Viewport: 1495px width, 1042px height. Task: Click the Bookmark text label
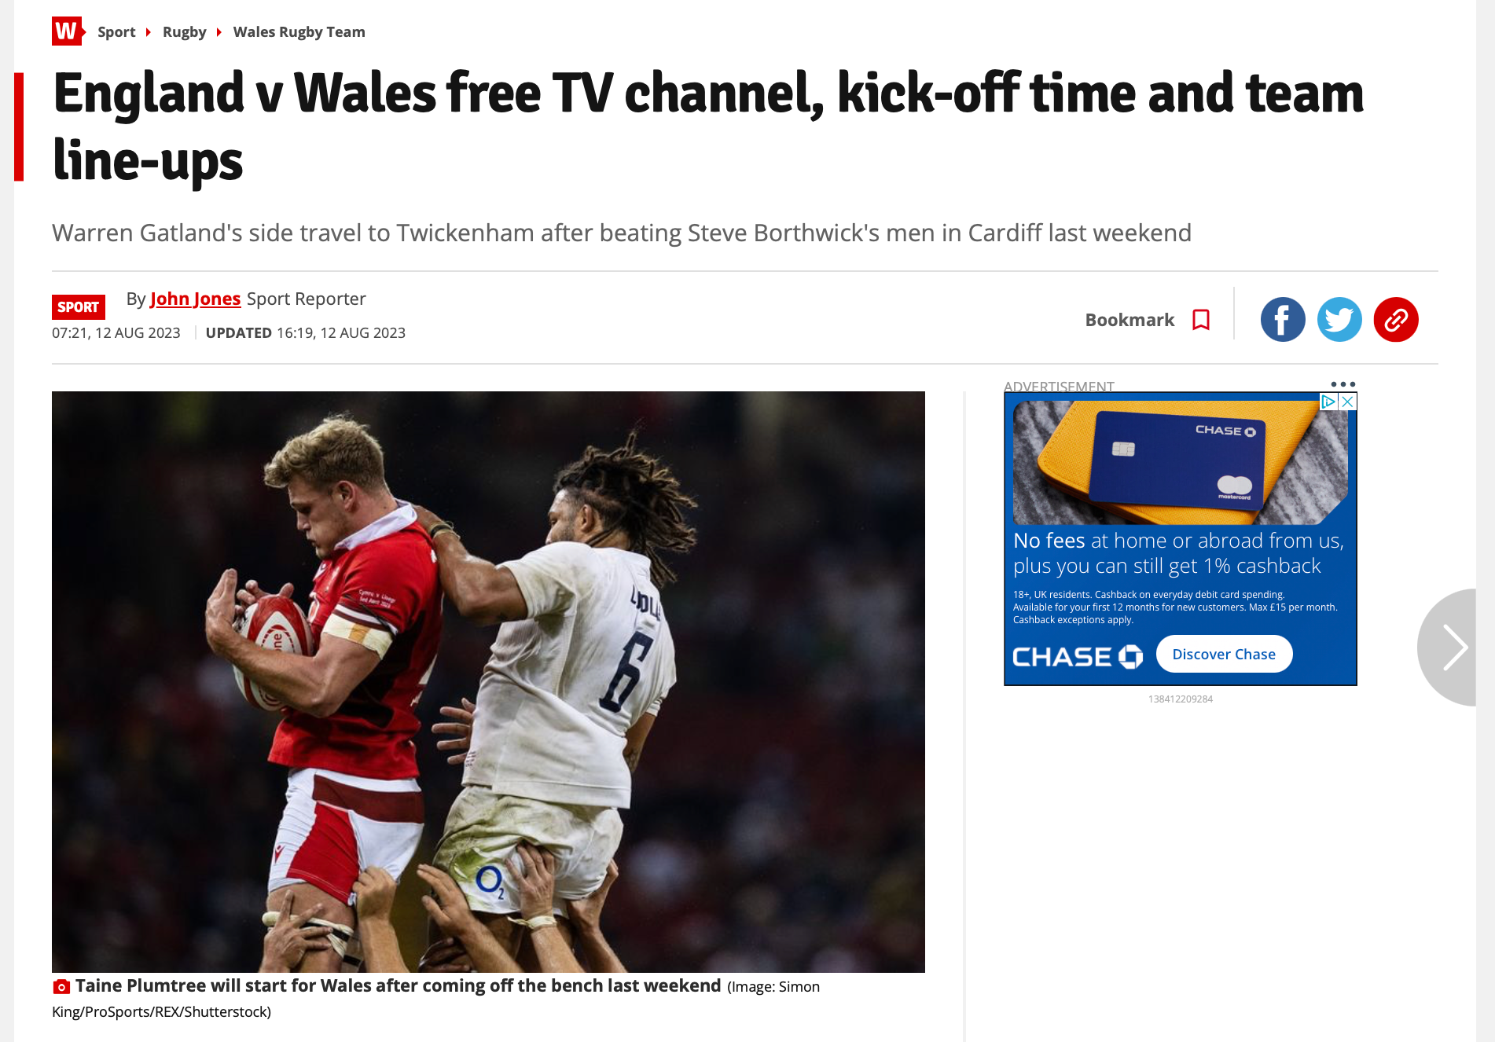coord(1130,320)
